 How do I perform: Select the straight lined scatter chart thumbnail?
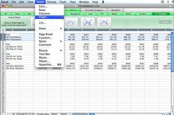pos(104,22)
